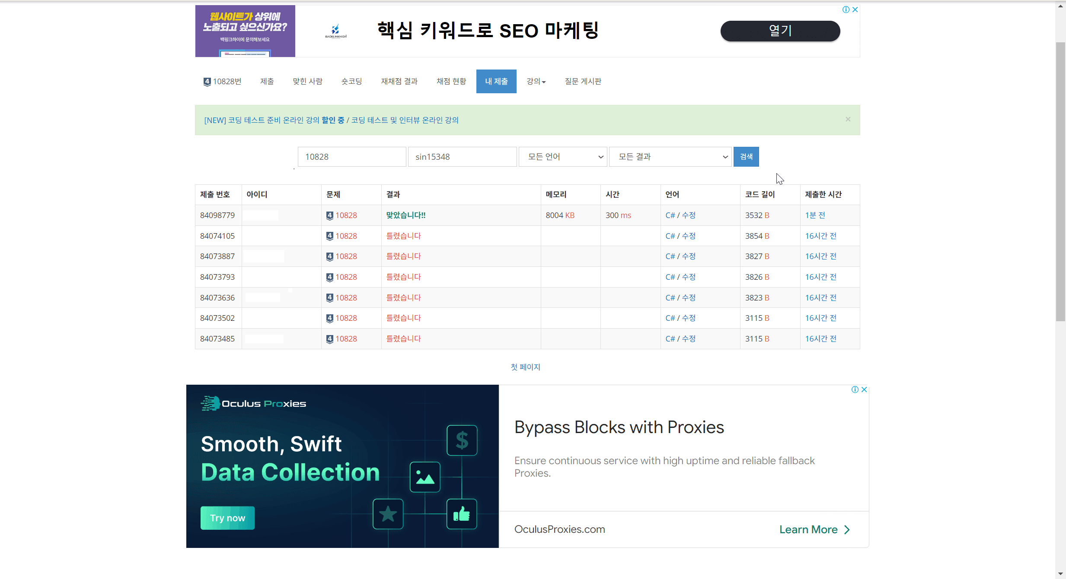Click the purple ad thumbnail image
The image size is (1066, 579).
(x=245, y=31)
